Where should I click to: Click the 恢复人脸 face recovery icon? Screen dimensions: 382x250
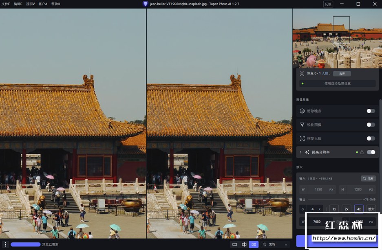point(302,138)
